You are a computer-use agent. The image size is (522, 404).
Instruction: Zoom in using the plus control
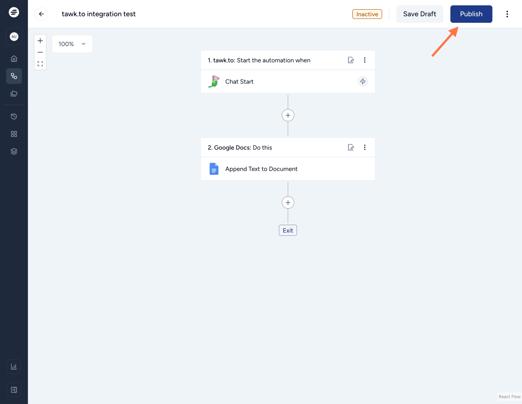point(40,40)
